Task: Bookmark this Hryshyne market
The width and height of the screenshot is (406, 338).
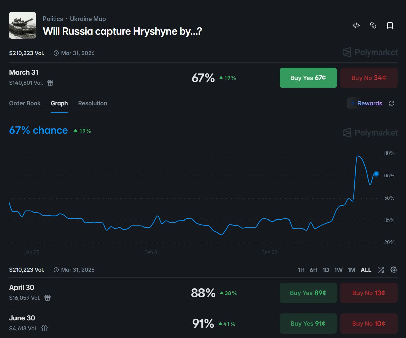Action: click(390, 25)
